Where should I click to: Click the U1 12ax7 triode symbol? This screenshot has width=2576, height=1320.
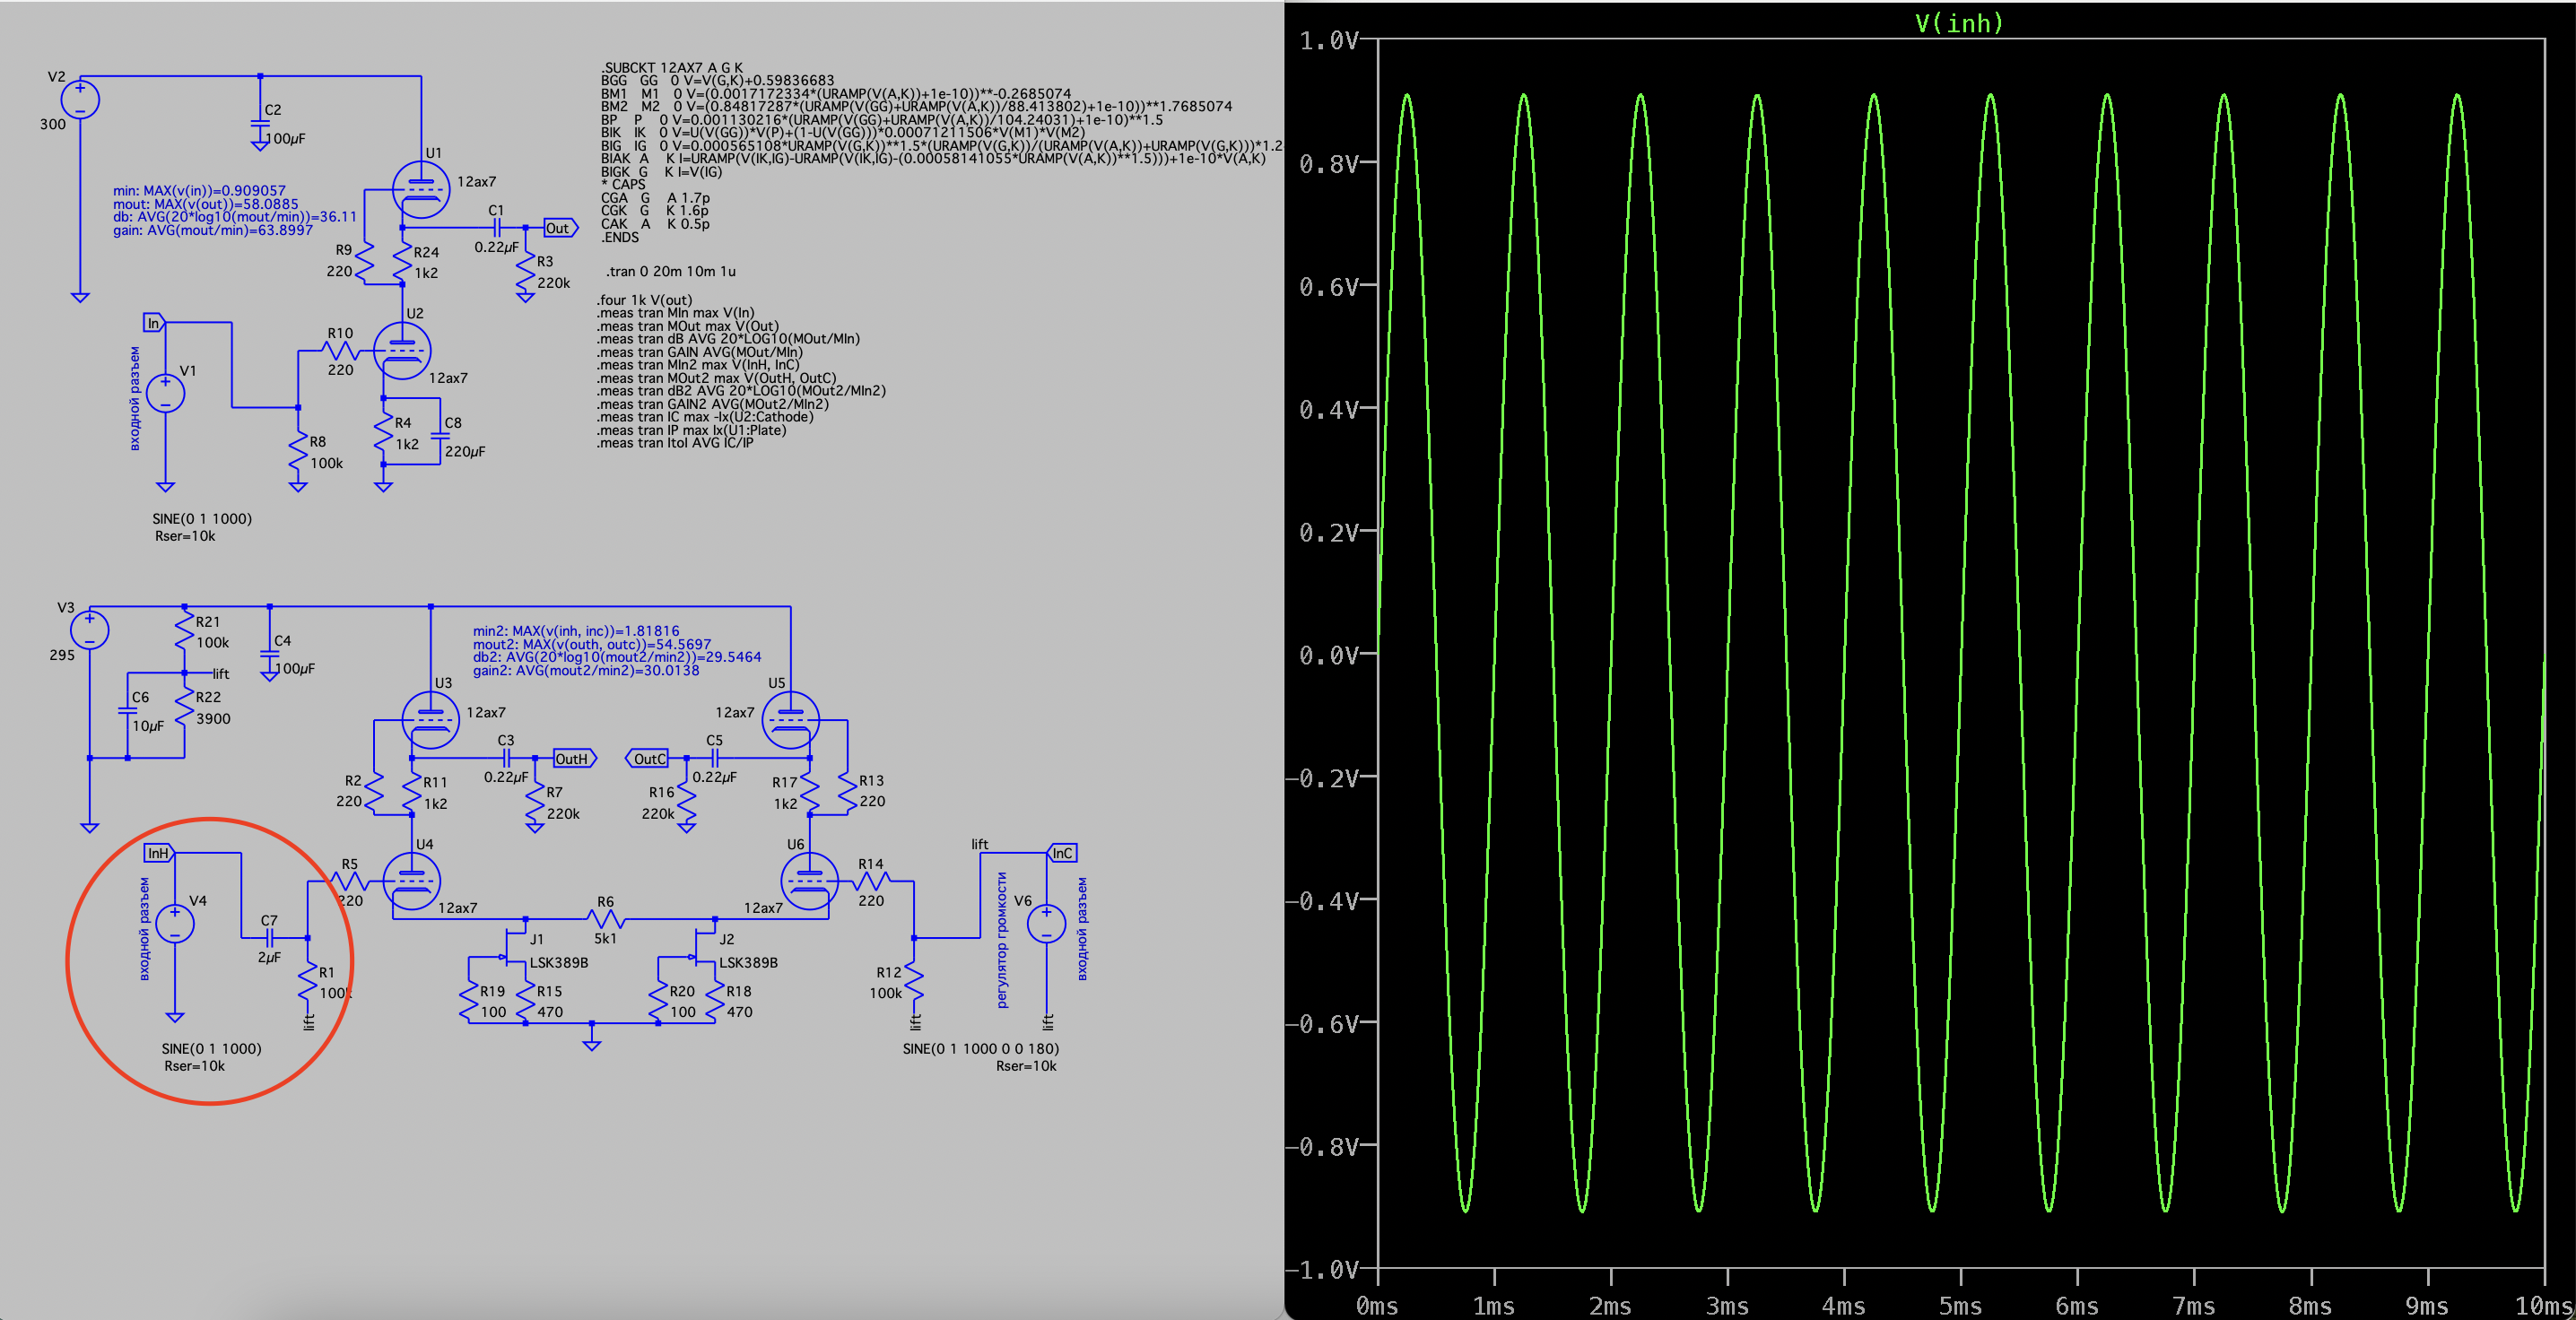click(420, 189)
